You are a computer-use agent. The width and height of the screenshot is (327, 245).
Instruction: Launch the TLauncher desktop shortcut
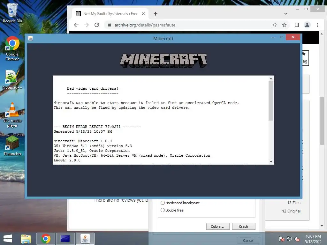(12, 146)
